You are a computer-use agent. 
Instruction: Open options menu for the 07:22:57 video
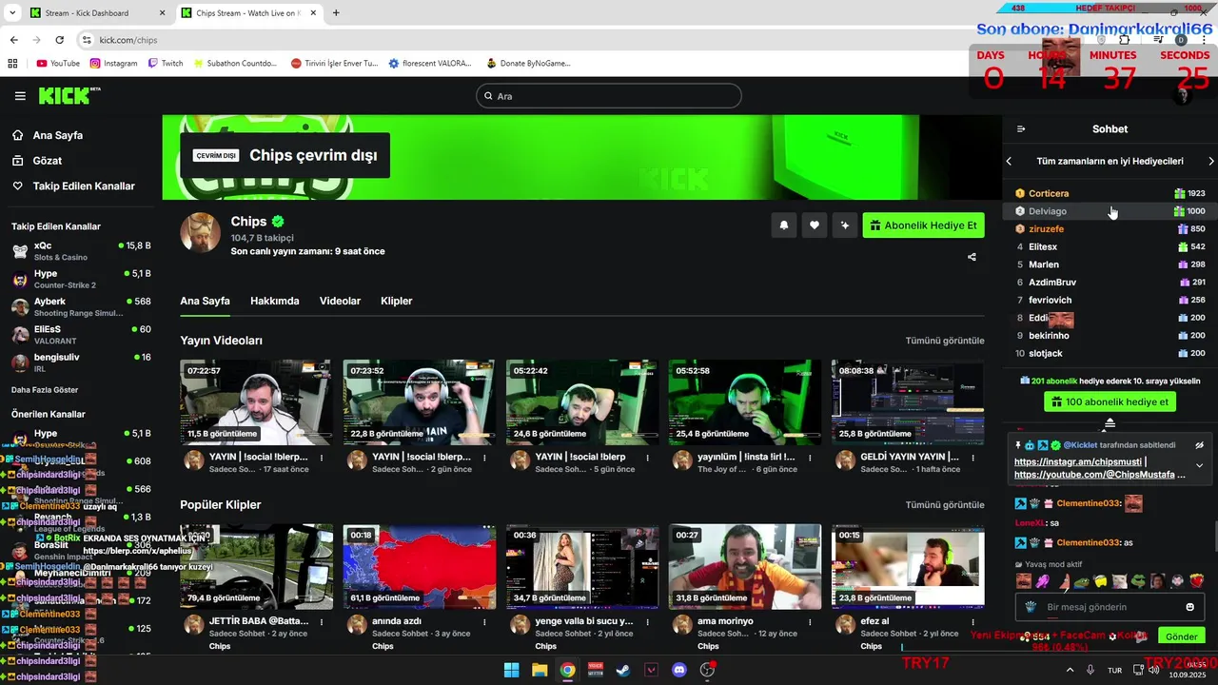[322, 457]
